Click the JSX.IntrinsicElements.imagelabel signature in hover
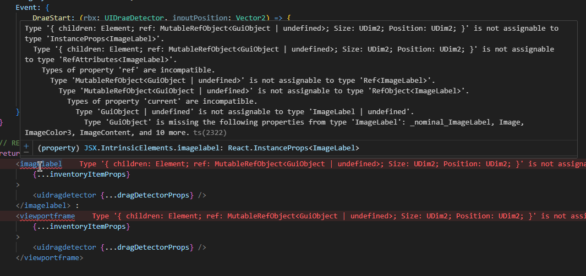Screen dimensions: 586x276 (155, 148)
